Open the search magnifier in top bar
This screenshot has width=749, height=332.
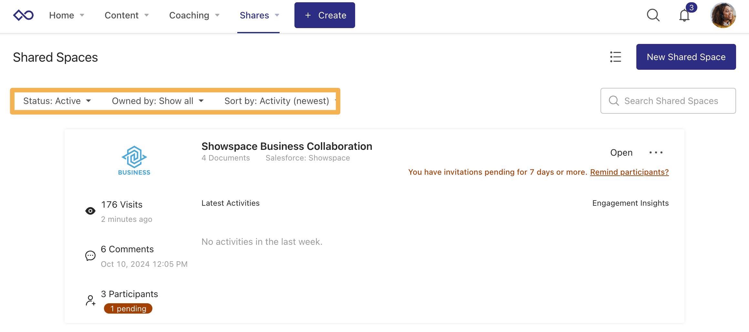(x=653, y=15)
